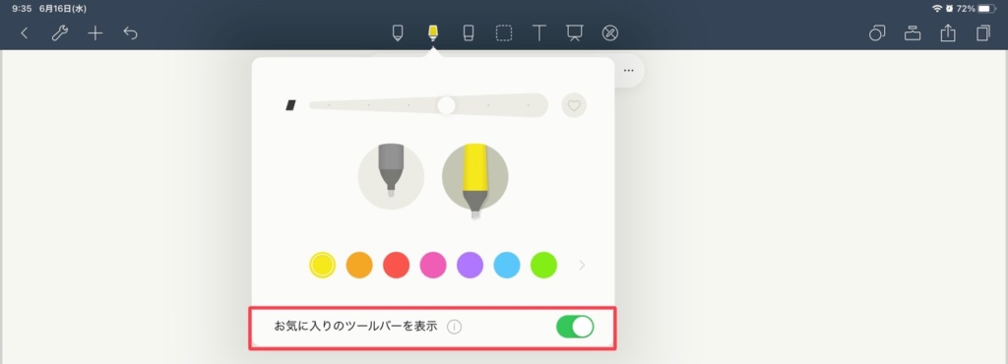This screenshot has width=1008, height=364.
Task: Choose the gray pen style
Action: point(391,176)
